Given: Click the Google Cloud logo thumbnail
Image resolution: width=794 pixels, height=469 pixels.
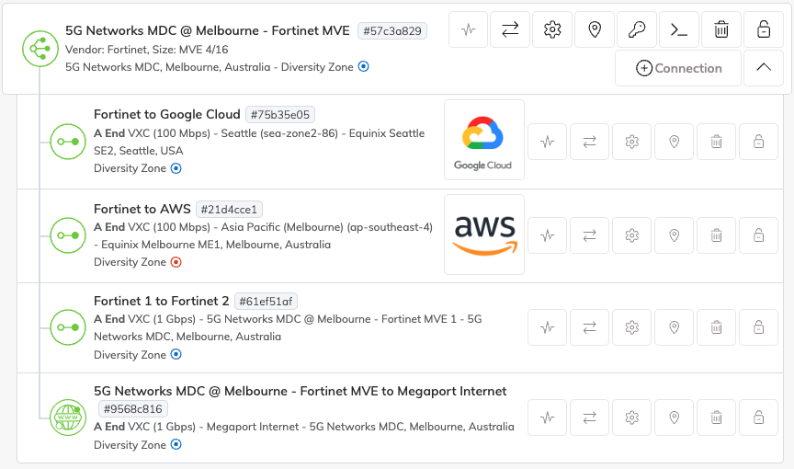Looking at the screenshot, I should (x=483, y=140).
